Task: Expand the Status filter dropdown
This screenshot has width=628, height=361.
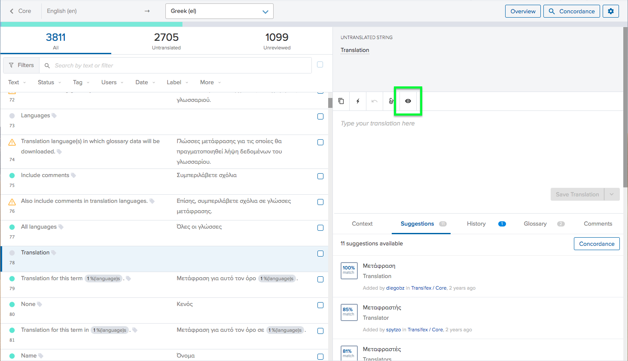Action: (x=49, y=83)
